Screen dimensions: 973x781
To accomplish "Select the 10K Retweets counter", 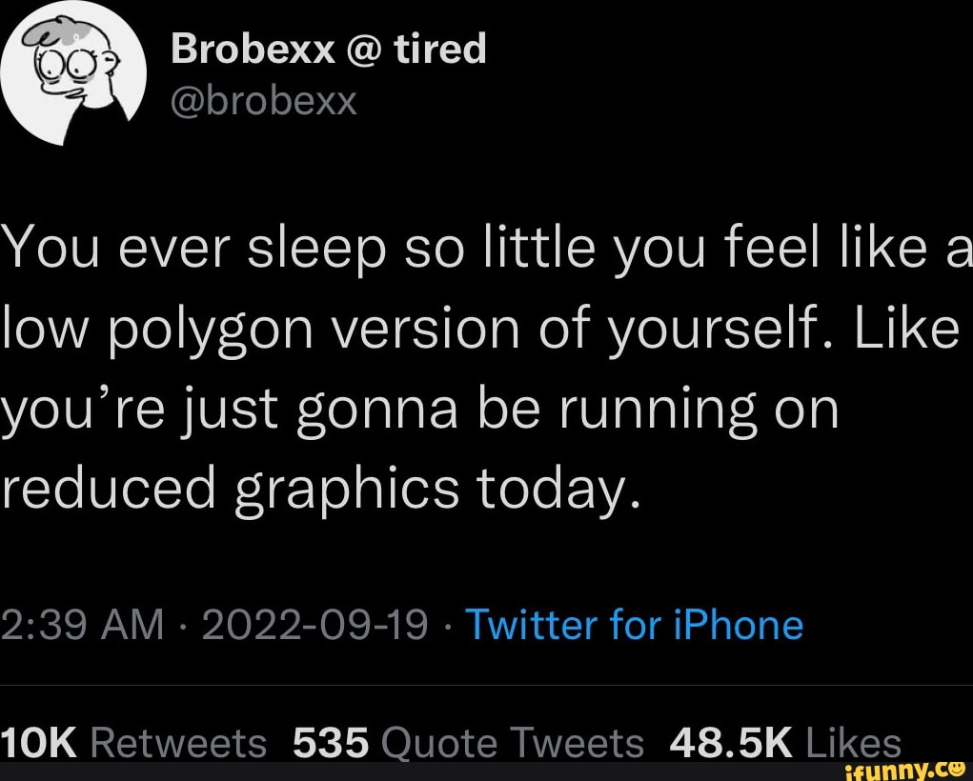I will click(x=133, y=743).
